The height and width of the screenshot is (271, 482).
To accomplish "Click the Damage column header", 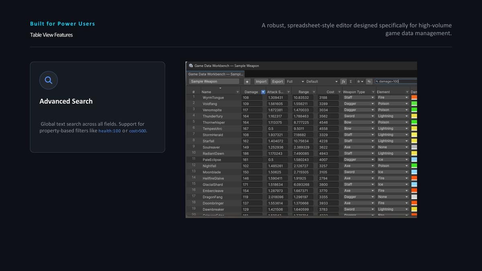I will pos(251,92).
